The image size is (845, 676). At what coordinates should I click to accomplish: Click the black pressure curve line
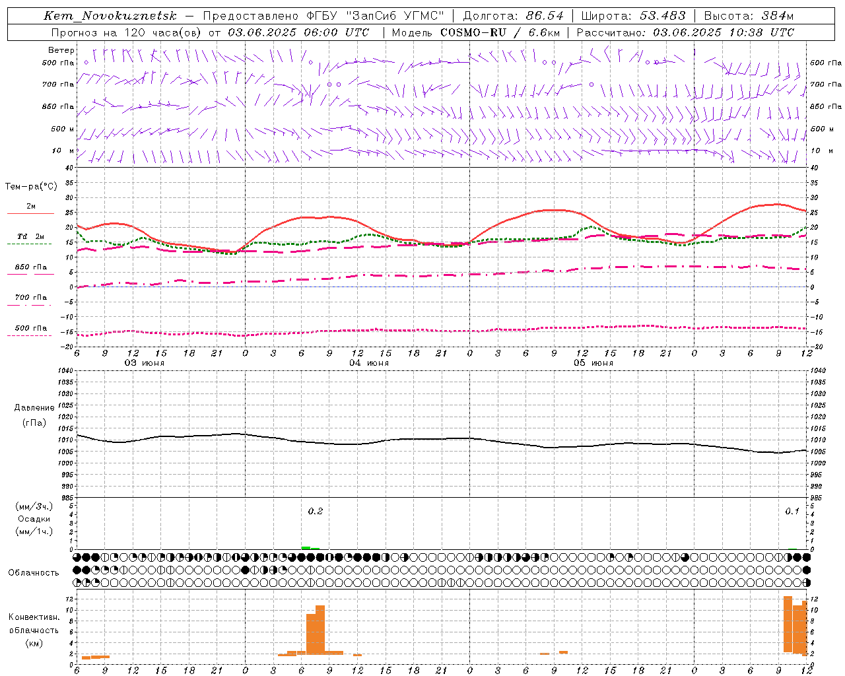point(442,439)
